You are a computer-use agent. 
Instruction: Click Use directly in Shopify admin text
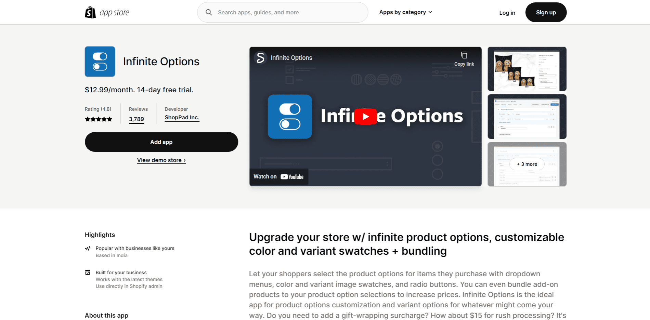(x=129, y=286)
